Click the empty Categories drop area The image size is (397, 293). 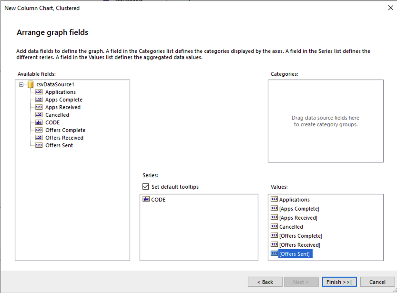tap(326, 121)
